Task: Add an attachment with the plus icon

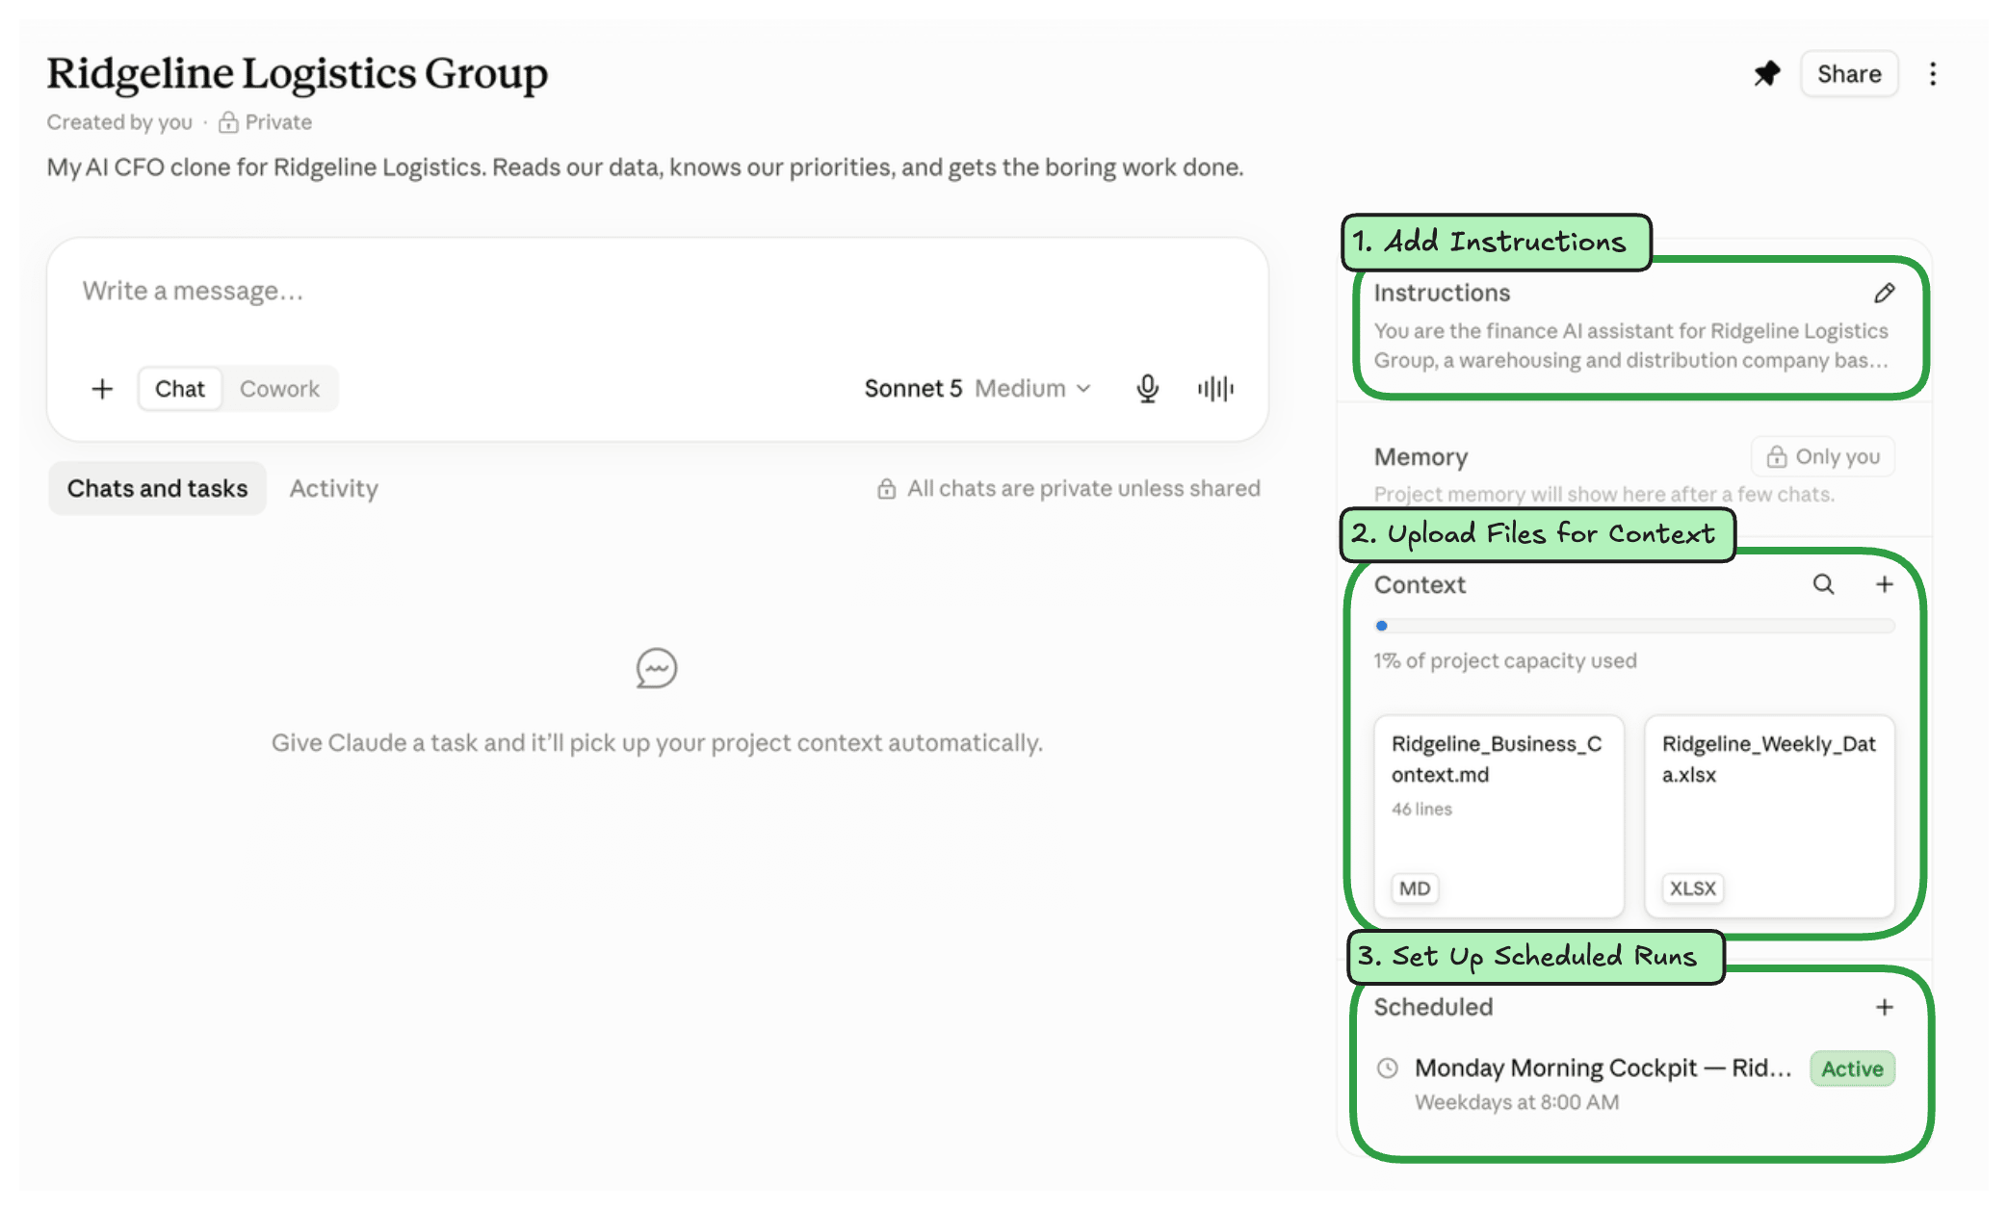Action: [102, 389]
